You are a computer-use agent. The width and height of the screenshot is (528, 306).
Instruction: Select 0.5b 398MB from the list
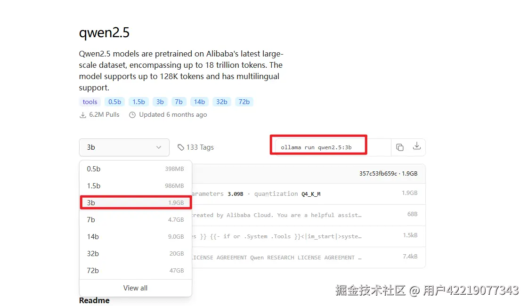click(135, 169)
